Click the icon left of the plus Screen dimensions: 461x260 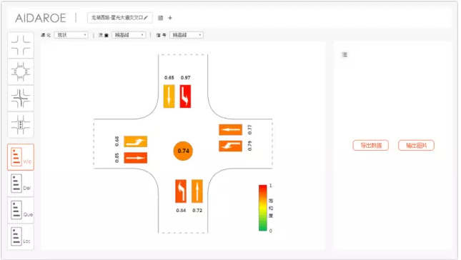click(160, 18)
